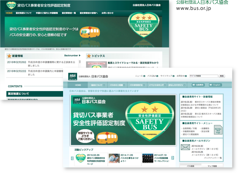Select the マップ検索 tab
Screen dimensions: 239x174
tap(212, 166)
